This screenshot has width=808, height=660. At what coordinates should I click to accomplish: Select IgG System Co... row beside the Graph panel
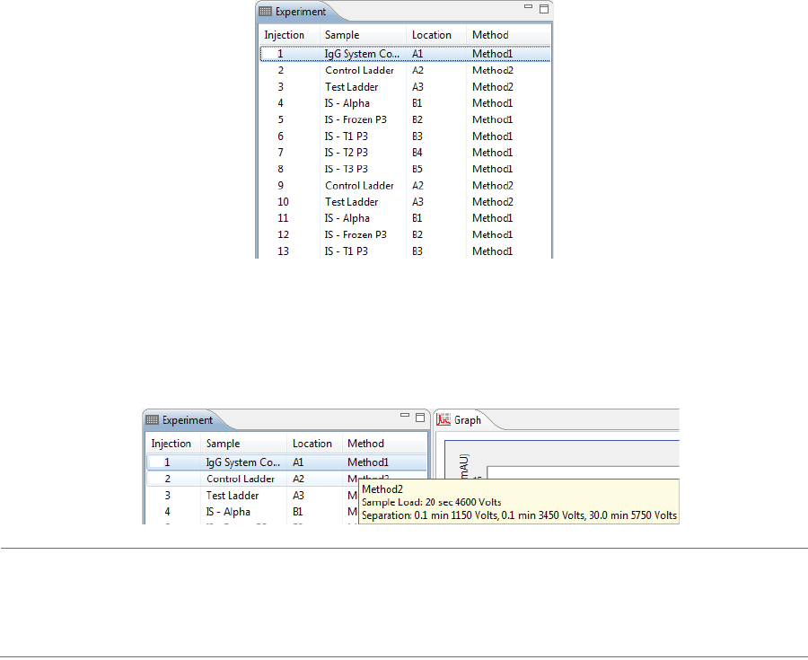287,462
